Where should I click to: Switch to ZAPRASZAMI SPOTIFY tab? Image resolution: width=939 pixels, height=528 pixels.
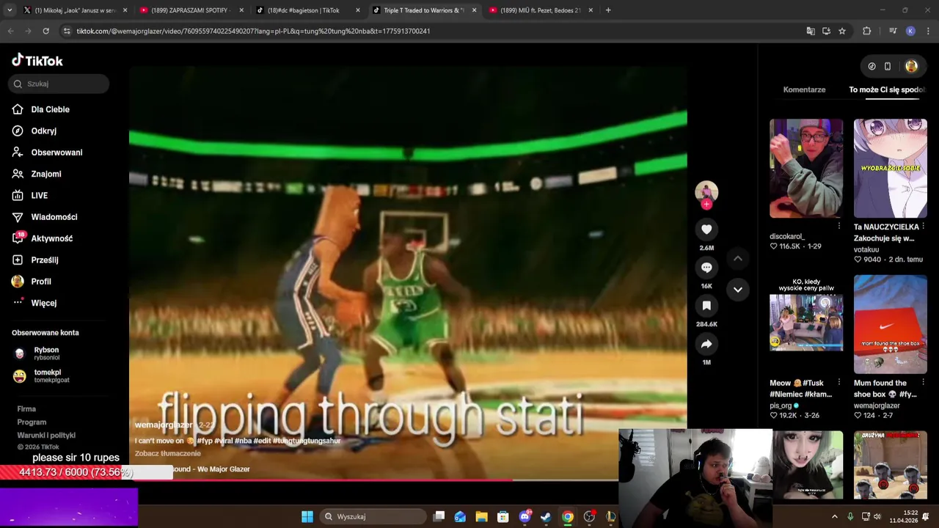pos(191,10)
